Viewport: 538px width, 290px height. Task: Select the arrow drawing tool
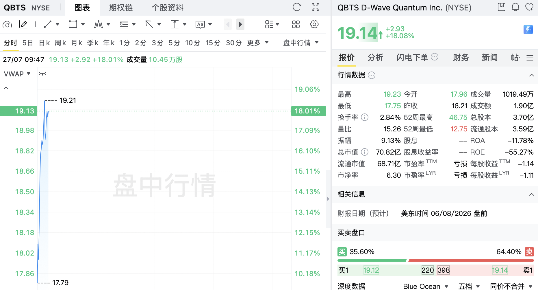[149, 25]
